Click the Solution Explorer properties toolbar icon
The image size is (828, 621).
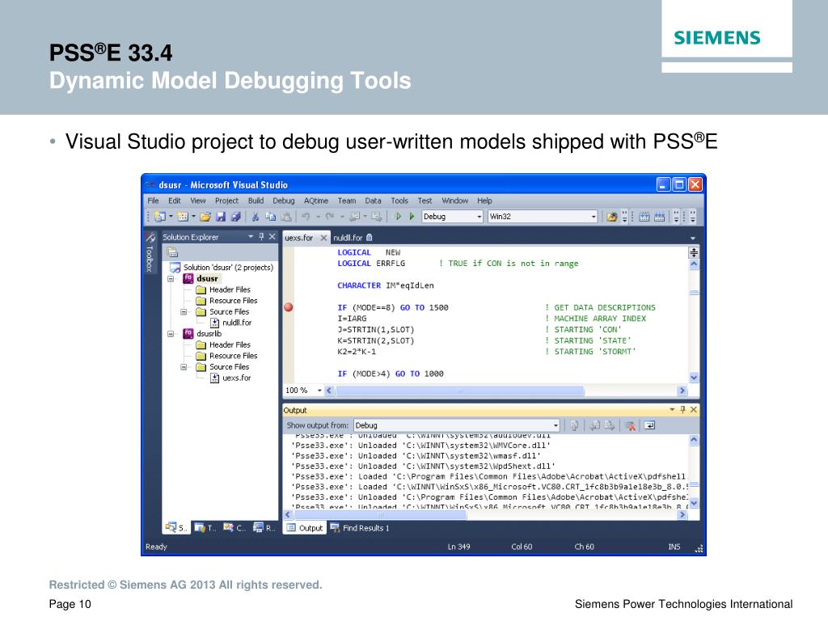(172, 252)
